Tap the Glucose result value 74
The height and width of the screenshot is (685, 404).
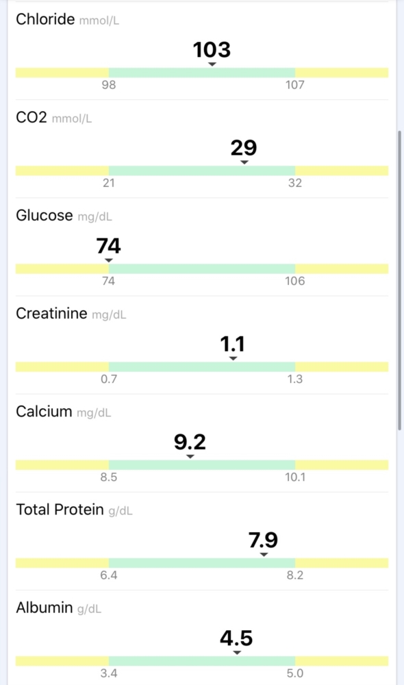109,245
